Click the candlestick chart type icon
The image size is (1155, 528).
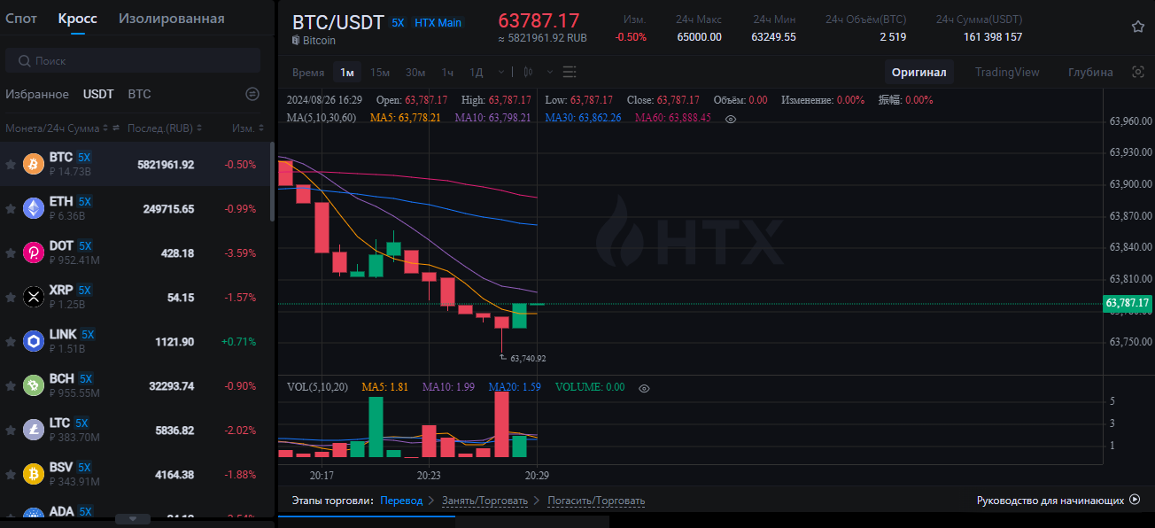[529, 72]
